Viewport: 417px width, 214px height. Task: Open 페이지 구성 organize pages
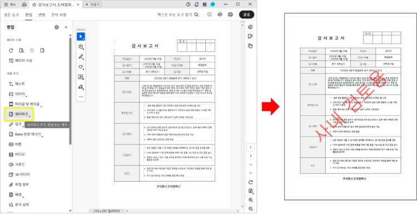pyautogui.click(x=21, y=61)
